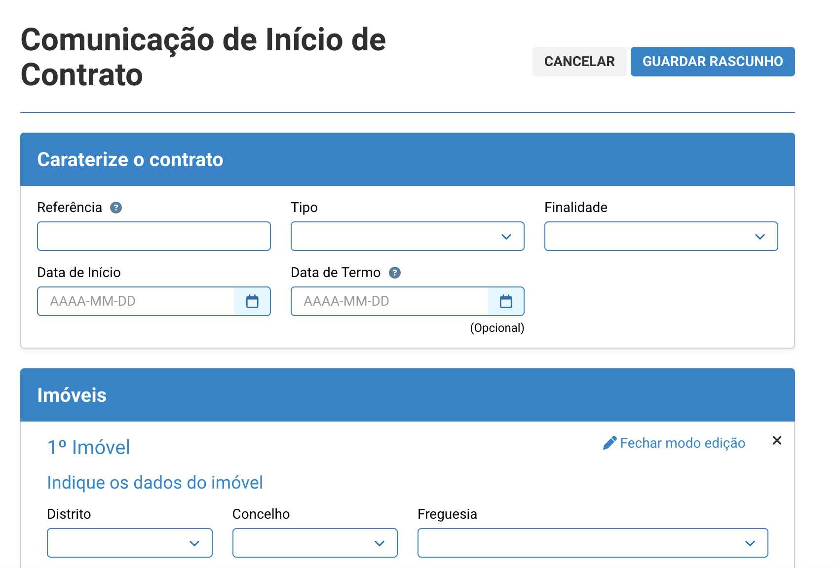Click the Fechar modo edição link
Screen dimensions: 838x568
[682, 443]
